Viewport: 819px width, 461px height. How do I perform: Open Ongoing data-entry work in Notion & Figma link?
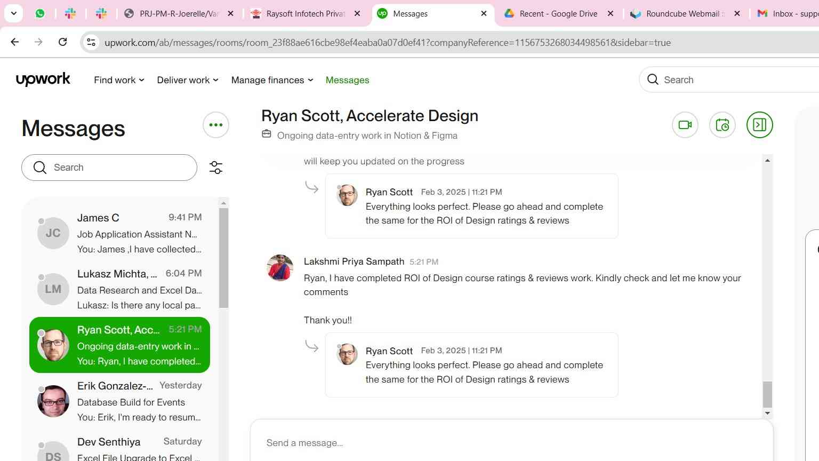[367, 136]
